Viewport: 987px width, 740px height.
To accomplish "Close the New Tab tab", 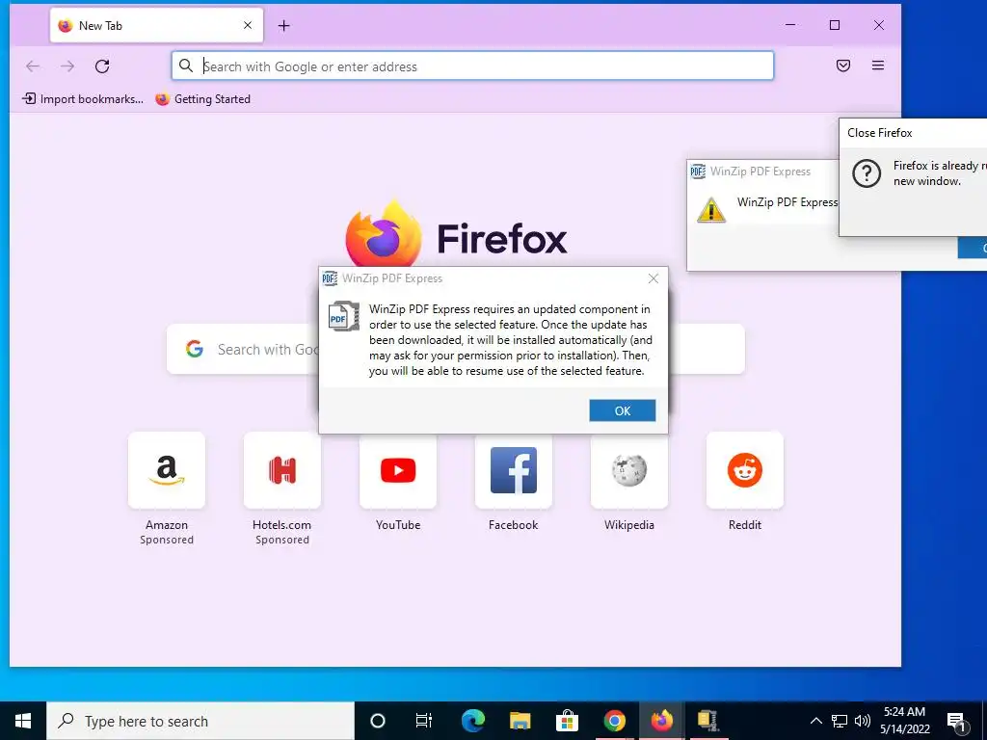I will [x=248, y=25].
